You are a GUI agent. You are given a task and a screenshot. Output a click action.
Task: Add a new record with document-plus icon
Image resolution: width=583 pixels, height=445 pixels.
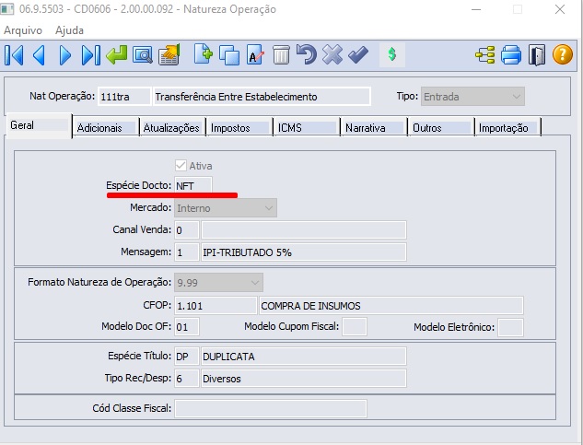(x=203, y=55)
